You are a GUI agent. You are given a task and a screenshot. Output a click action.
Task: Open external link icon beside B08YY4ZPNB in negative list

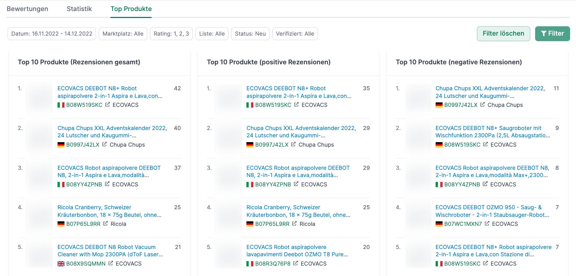tap(485, 184)
